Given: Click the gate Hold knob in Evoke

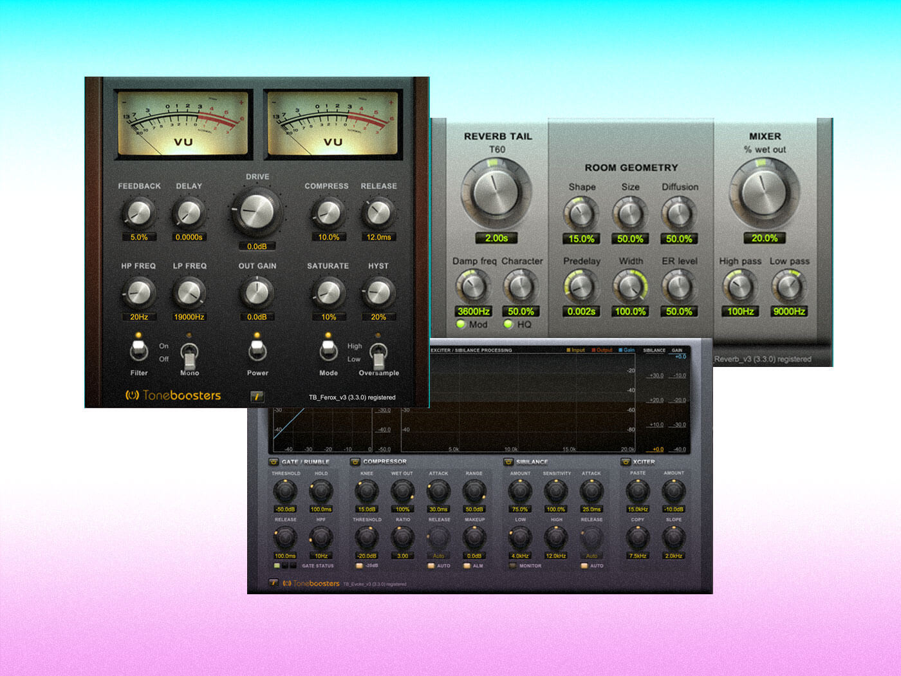Looking at the screenshot, I should pyautogui.click(x=321, y=492).
